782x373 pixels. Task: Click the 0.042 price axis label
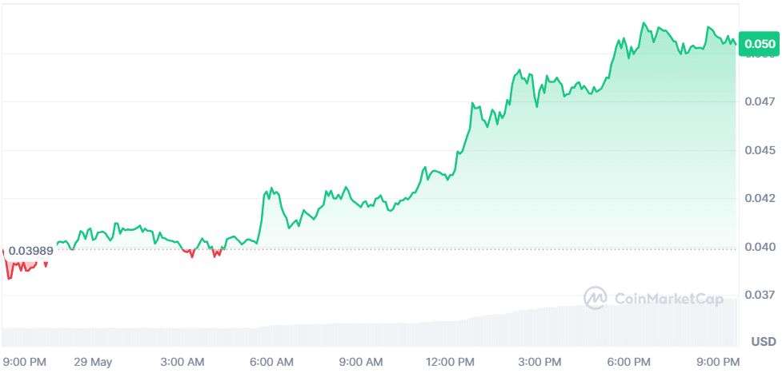coord(760,198)
